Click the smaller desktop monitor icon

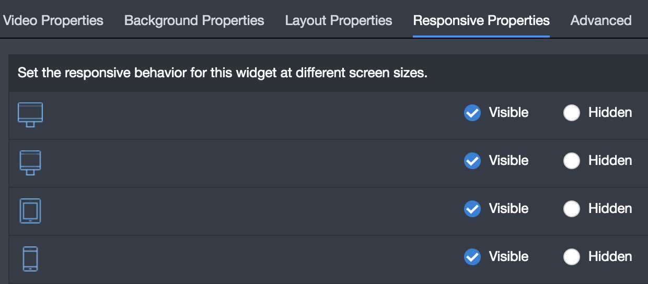coord(30,163)
